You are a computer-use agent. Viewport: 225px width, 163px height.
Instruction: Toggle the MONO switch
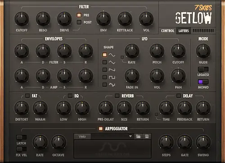tap(203, 82)
